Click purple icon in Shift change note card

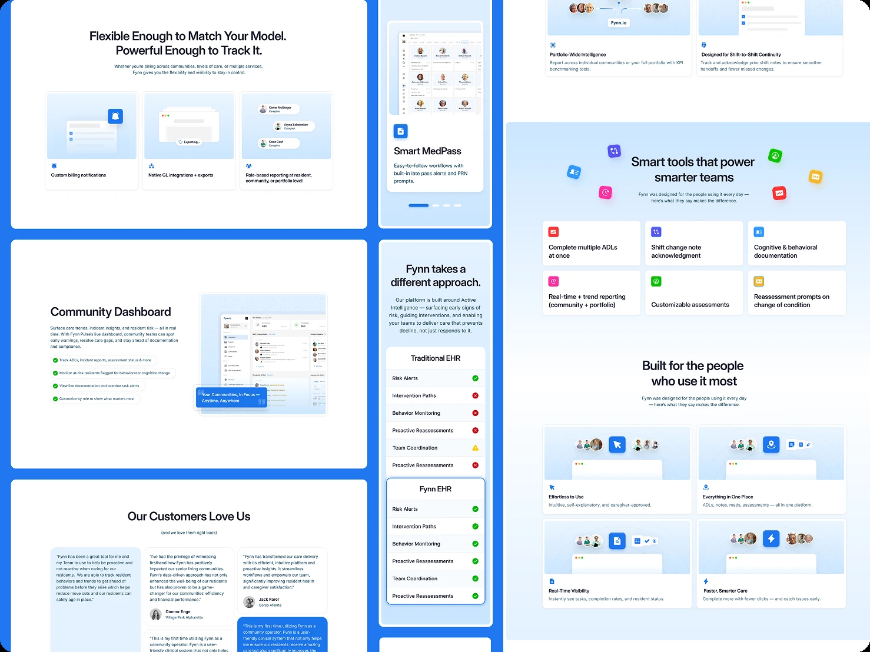[x=656, y=232]
